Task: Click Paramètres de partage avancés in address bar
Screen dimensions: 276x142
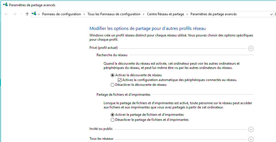Action: pos(213,14)
